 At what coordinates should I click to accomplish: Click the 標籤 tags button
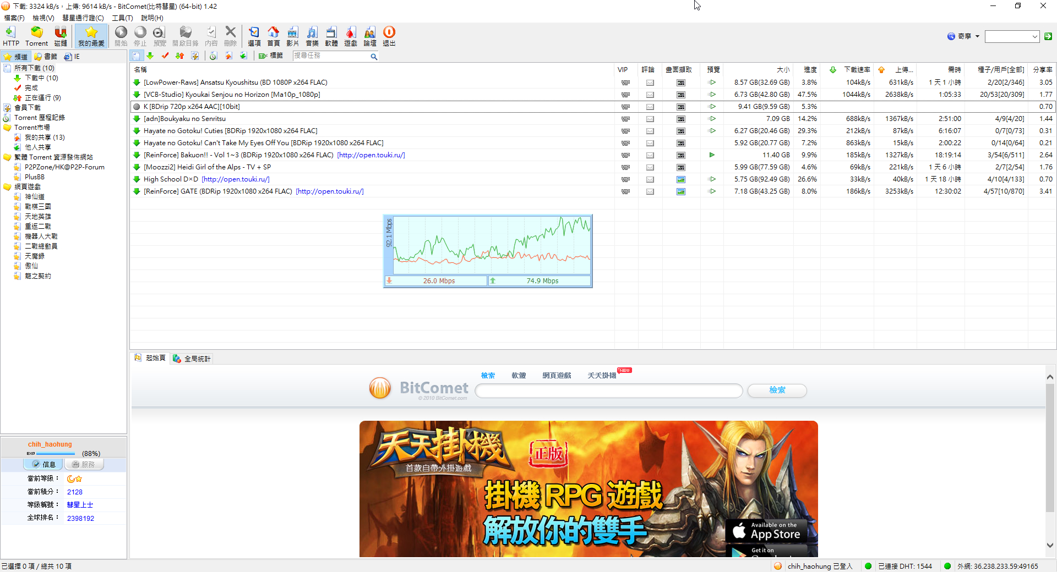[x=271, y=56]
